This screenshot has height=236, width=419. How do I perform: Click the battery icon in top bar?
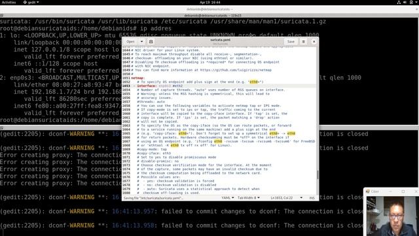coord(411,2)
